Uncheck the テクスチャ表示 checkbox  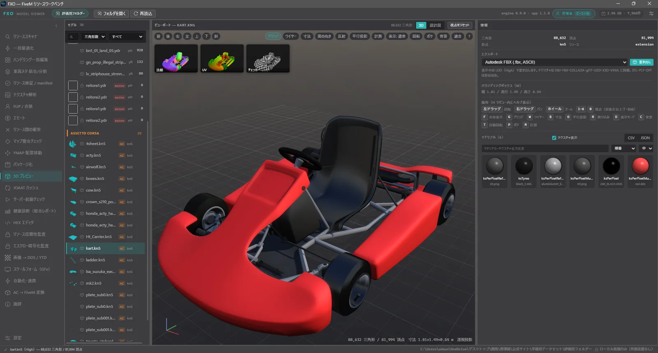pyautogui.click(x=554, y=138)
